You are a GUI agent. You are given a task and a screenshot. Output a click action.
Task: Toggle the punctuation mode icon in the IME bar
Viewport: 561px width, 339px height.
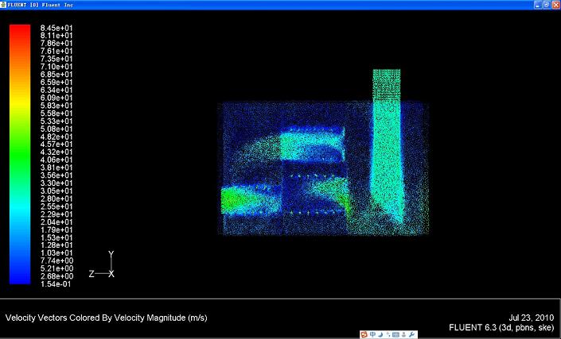click(x=390, y=333)
